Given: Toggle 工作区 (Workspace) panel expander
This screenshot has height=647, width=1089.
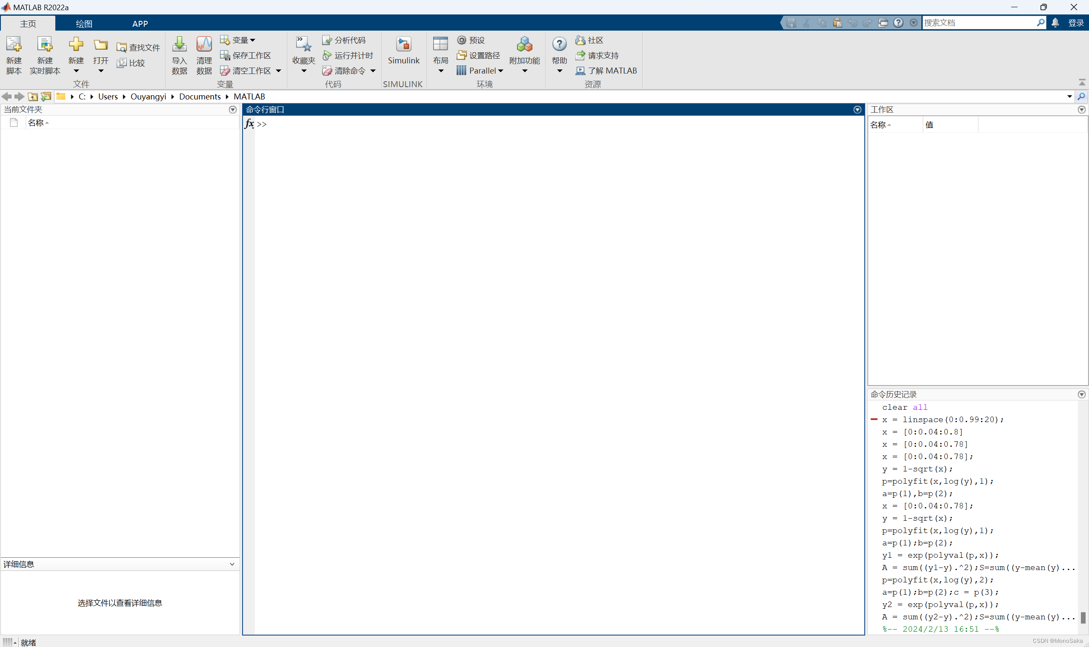Looking at the screenshot, I should click(1083, 109).
